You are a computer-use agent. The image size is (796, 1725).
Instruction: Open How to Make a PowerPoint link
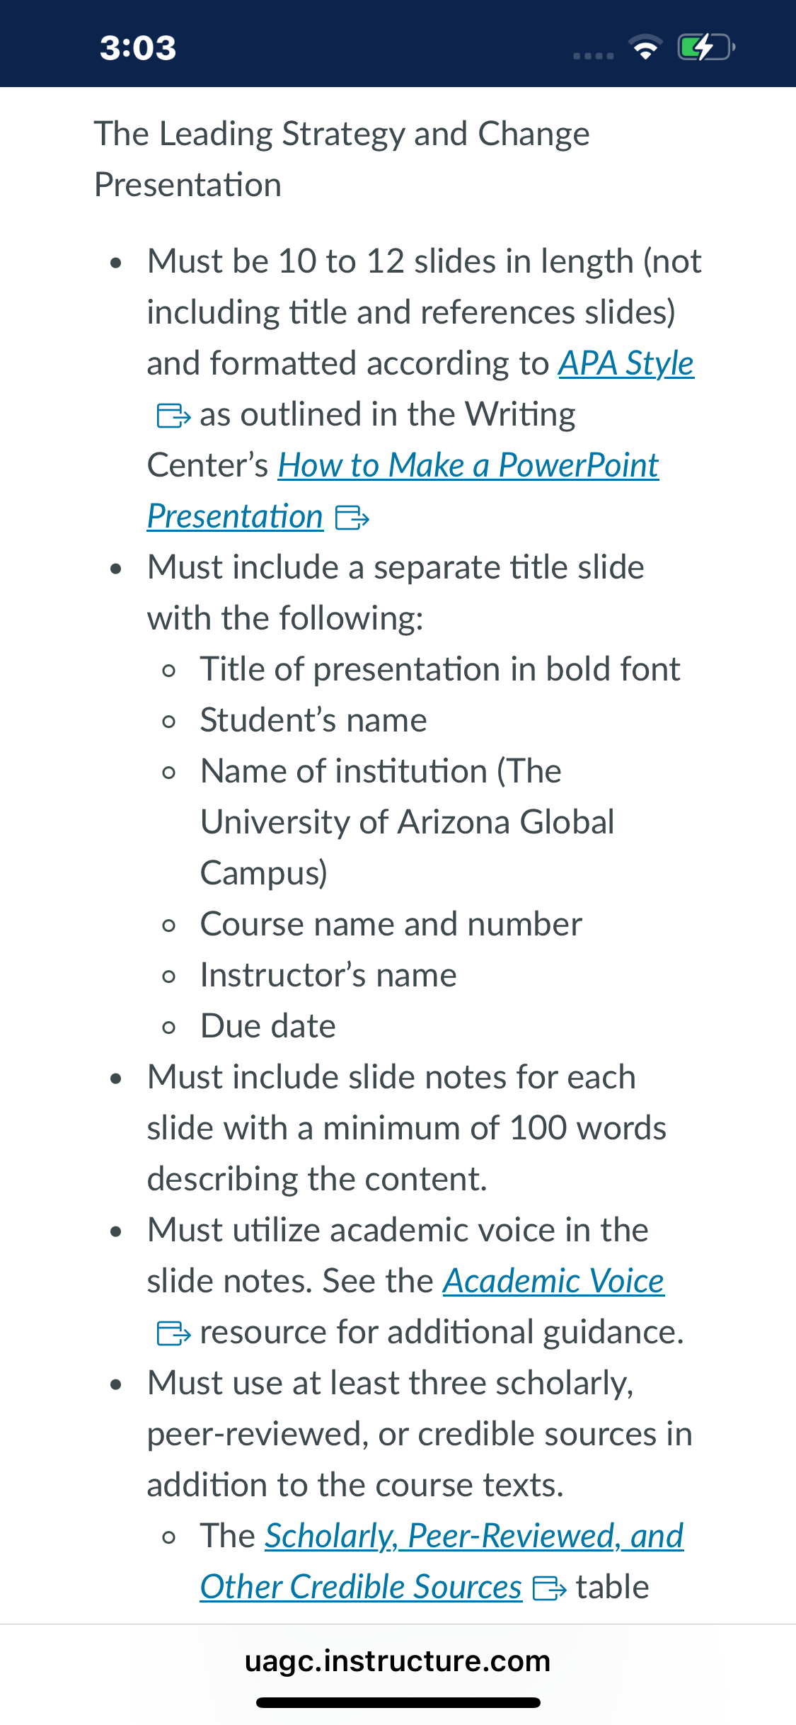pyautogui.click(x=468, y=466)
